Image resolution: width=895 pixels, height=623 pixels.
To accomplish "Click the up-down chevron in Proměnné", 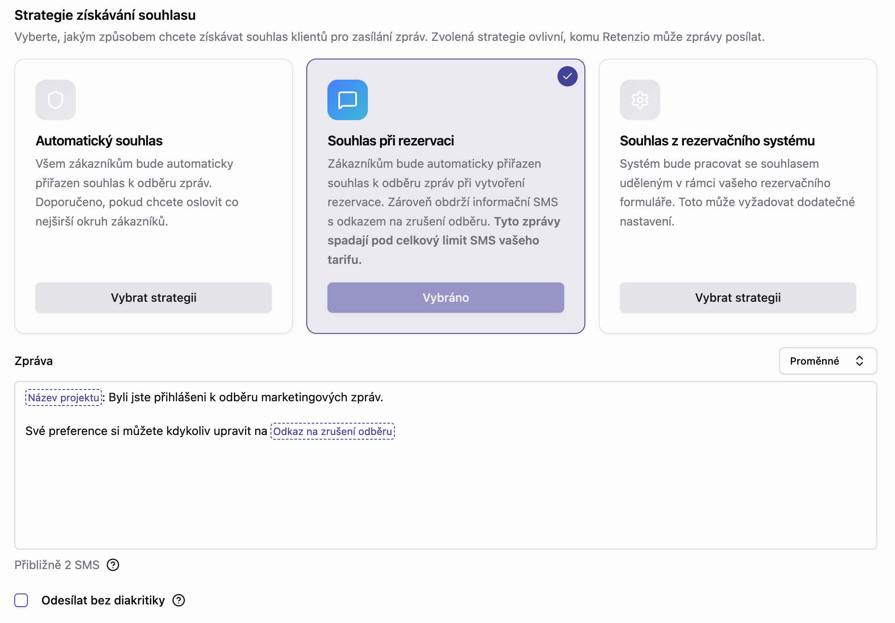I will coord(860,361).
